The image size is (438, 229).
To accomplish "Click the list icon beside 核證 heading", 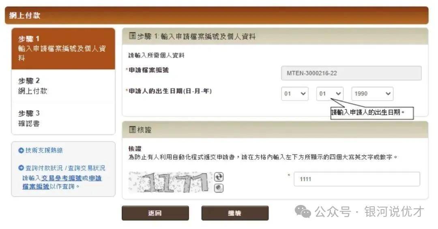I will coord(132,129).
